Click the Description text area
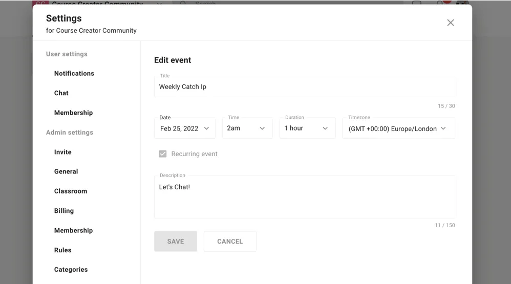Image resolution: width=511 pixels, height=284 pixels. (304, 197)
